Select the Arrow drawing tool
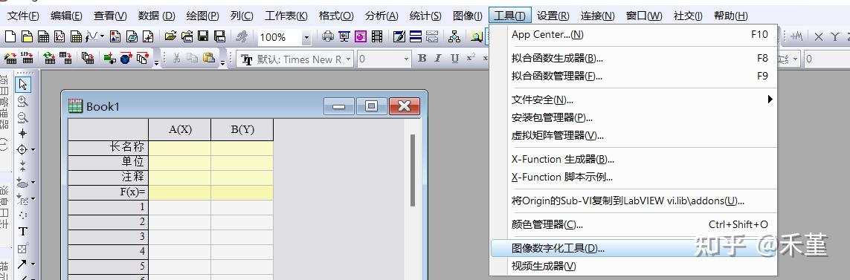This screenshot has width=850, height=280. (x=22, y=264)
